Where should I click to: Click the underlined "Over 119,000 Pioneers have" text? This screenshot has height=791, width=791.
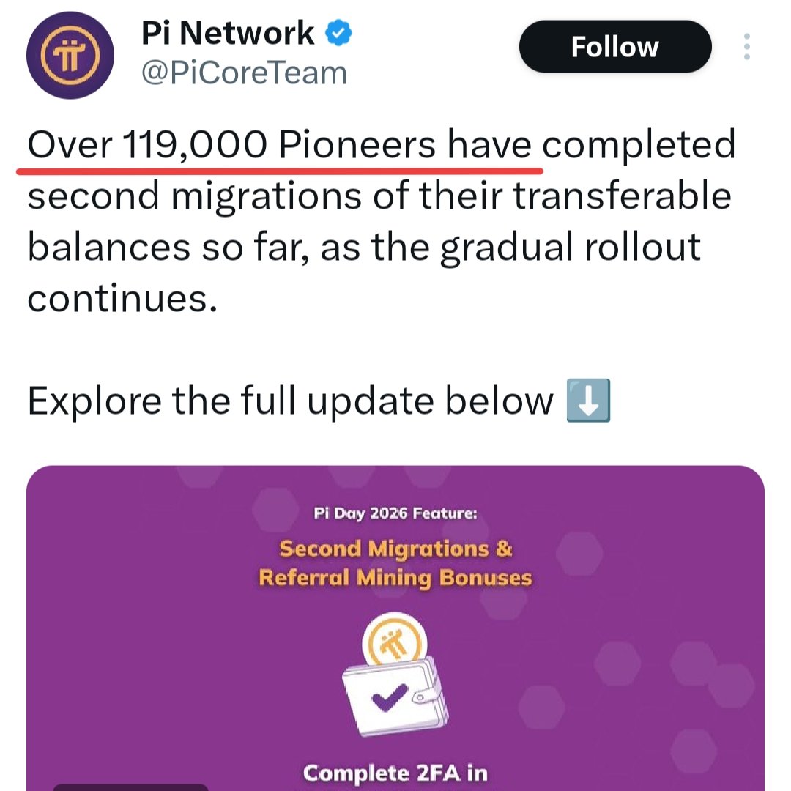279,145
